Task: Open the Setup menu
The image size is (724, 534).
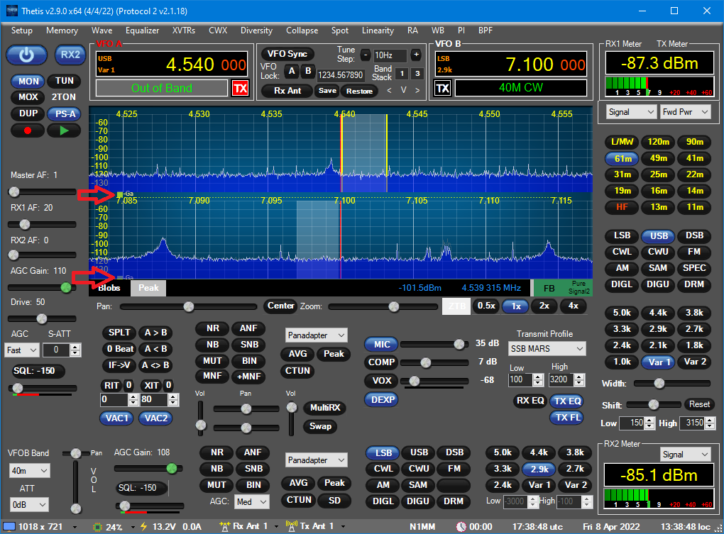Action: (22, 30)
